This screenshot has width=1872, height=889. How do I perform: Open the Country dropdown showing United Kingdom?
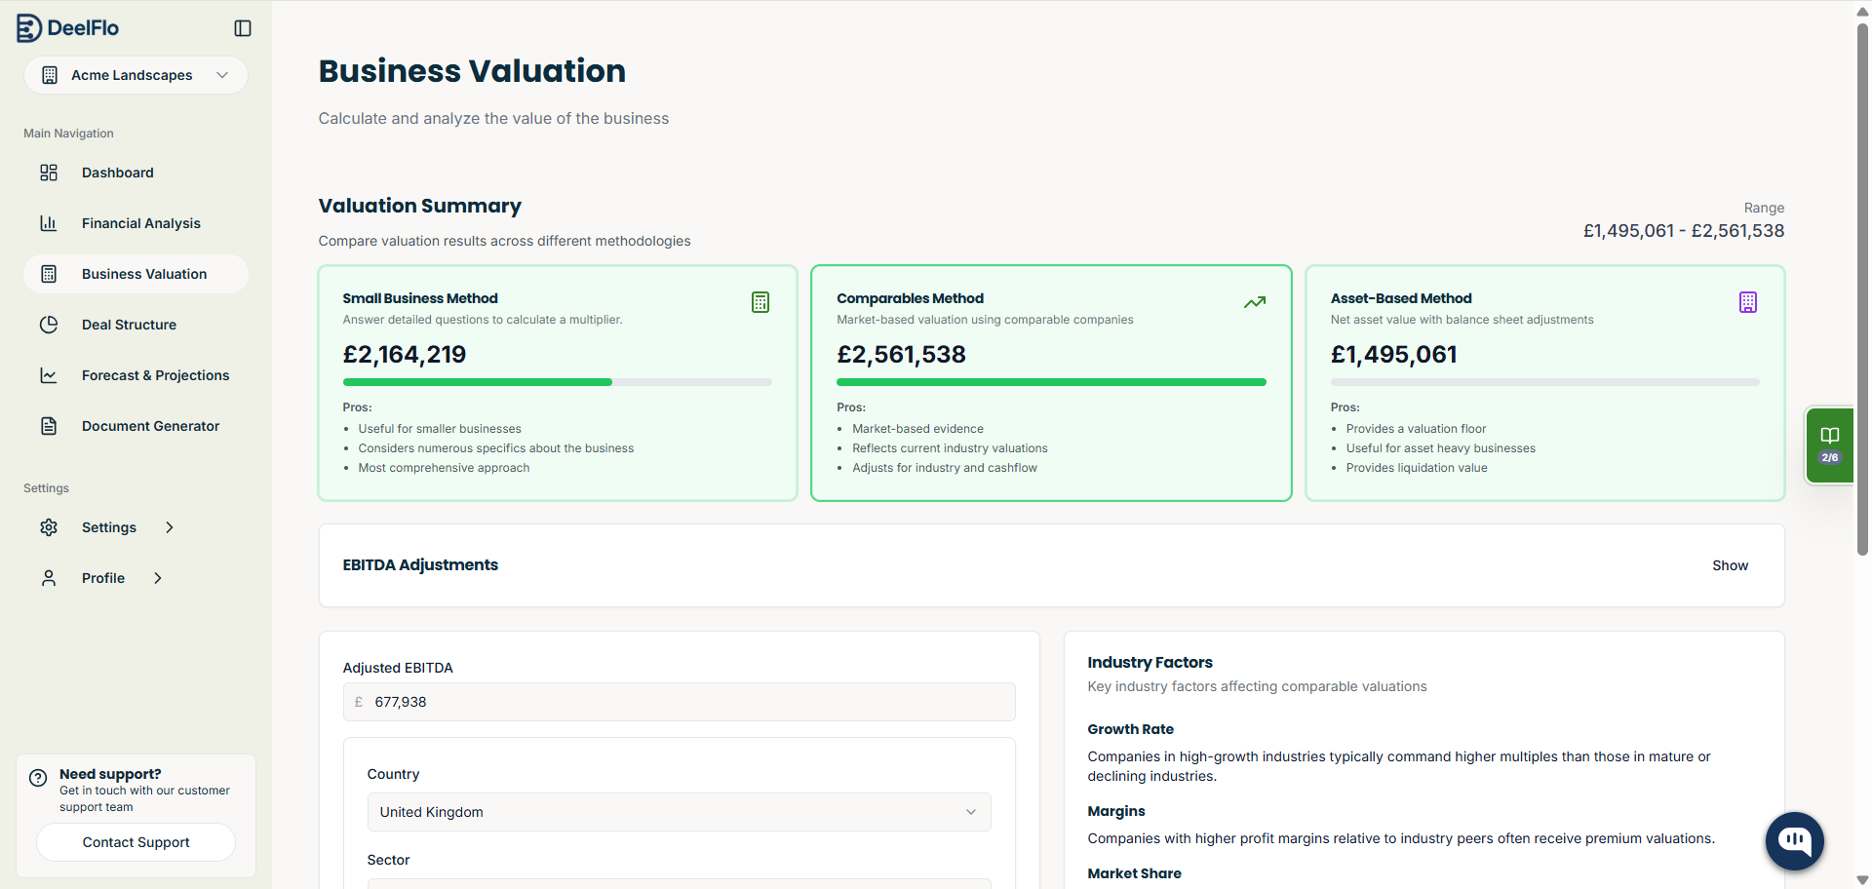coord(679,812)
